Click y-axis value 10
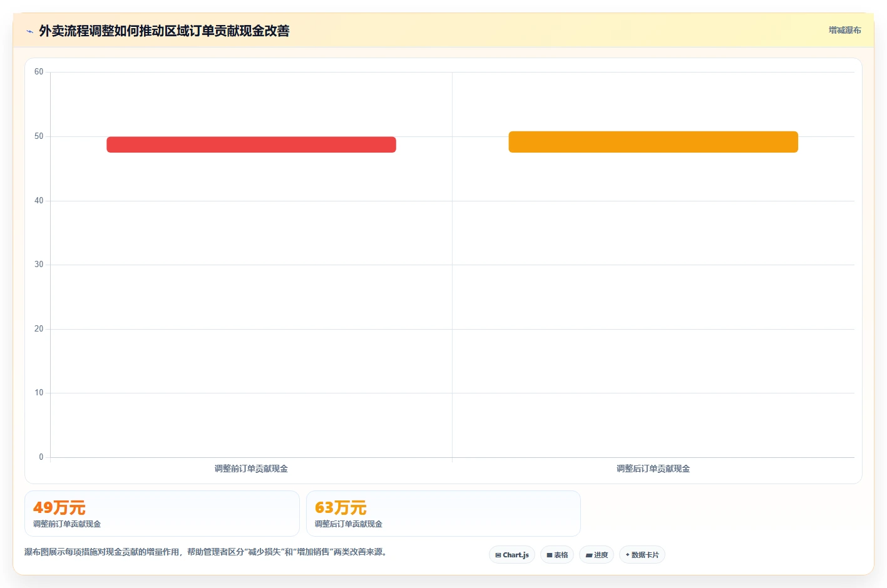 pyautogui.click(x=39, y=393)
